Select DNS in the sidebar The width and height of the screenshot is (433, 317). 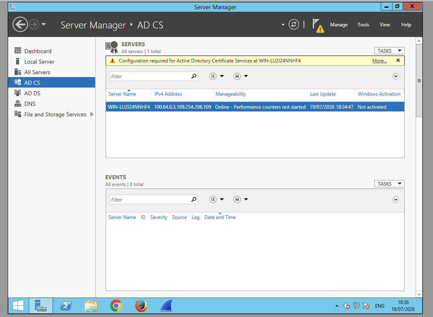coord(52,104)
